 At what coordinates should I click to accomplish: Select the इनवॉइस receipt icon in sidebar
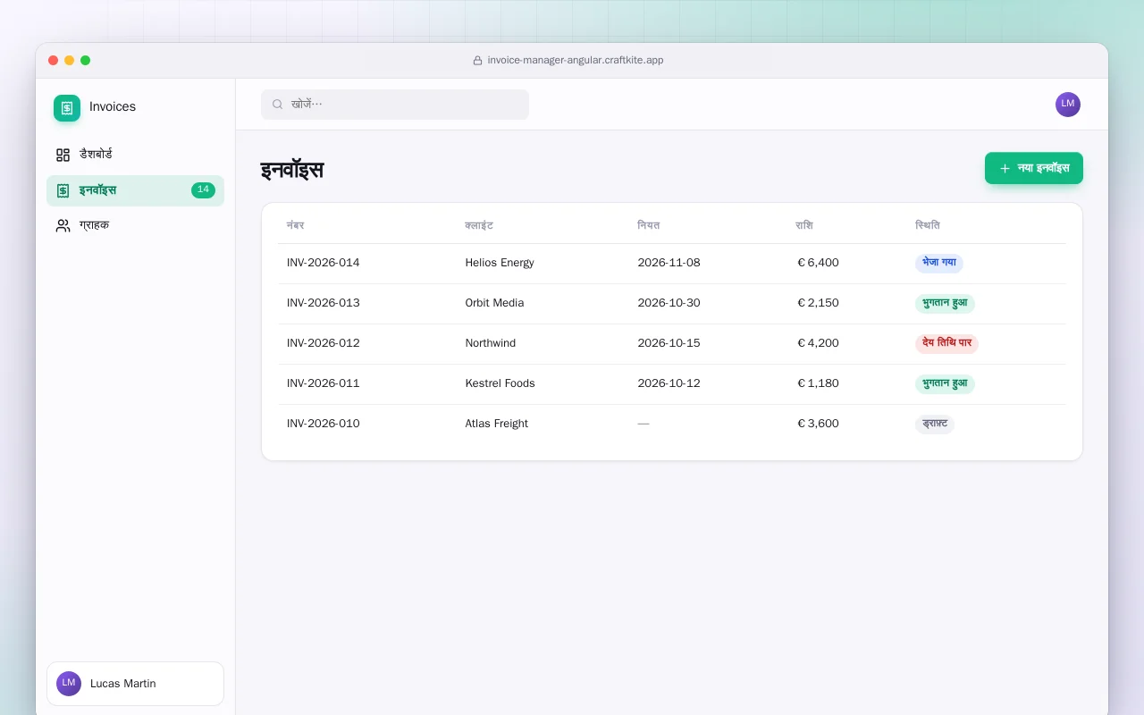pos(63,190)
